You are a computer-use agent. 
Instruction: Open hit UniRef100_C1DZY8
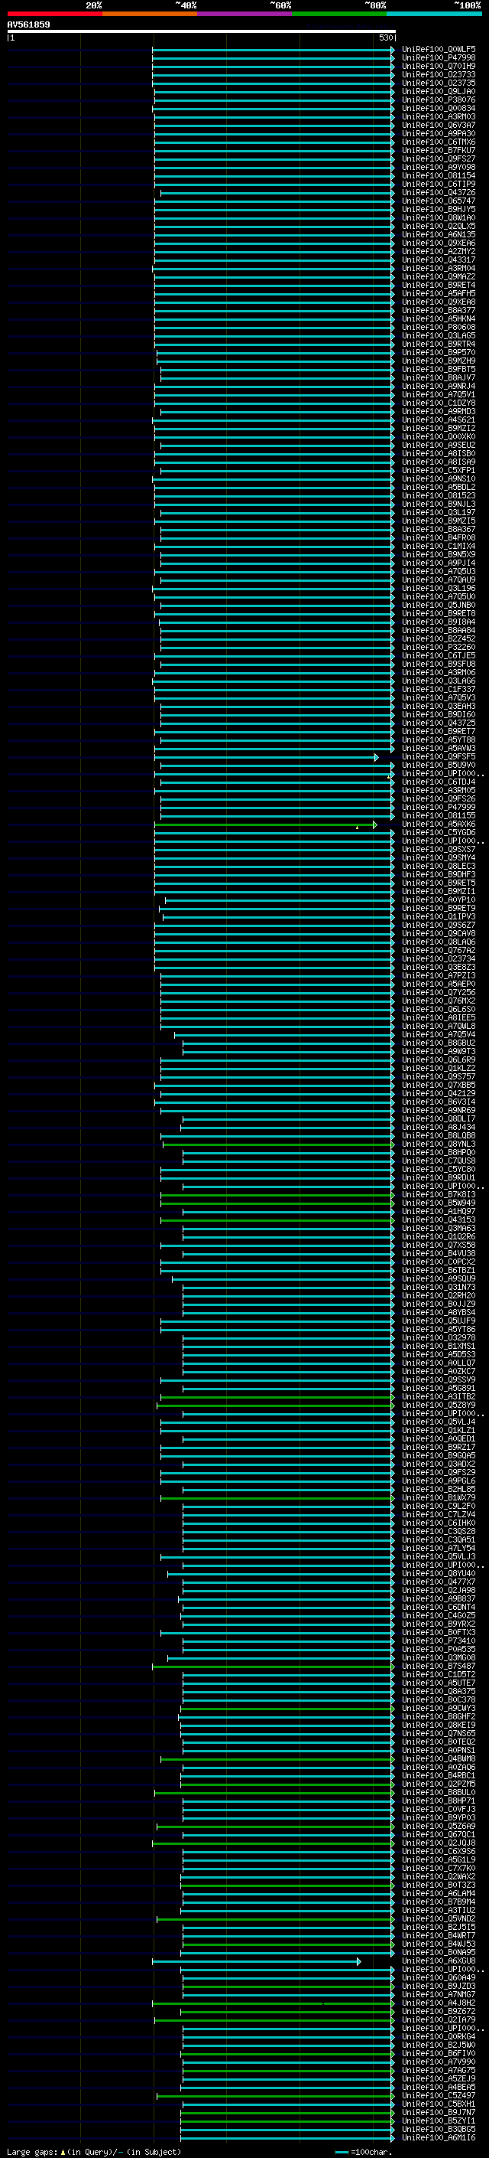tap(439, 403)
